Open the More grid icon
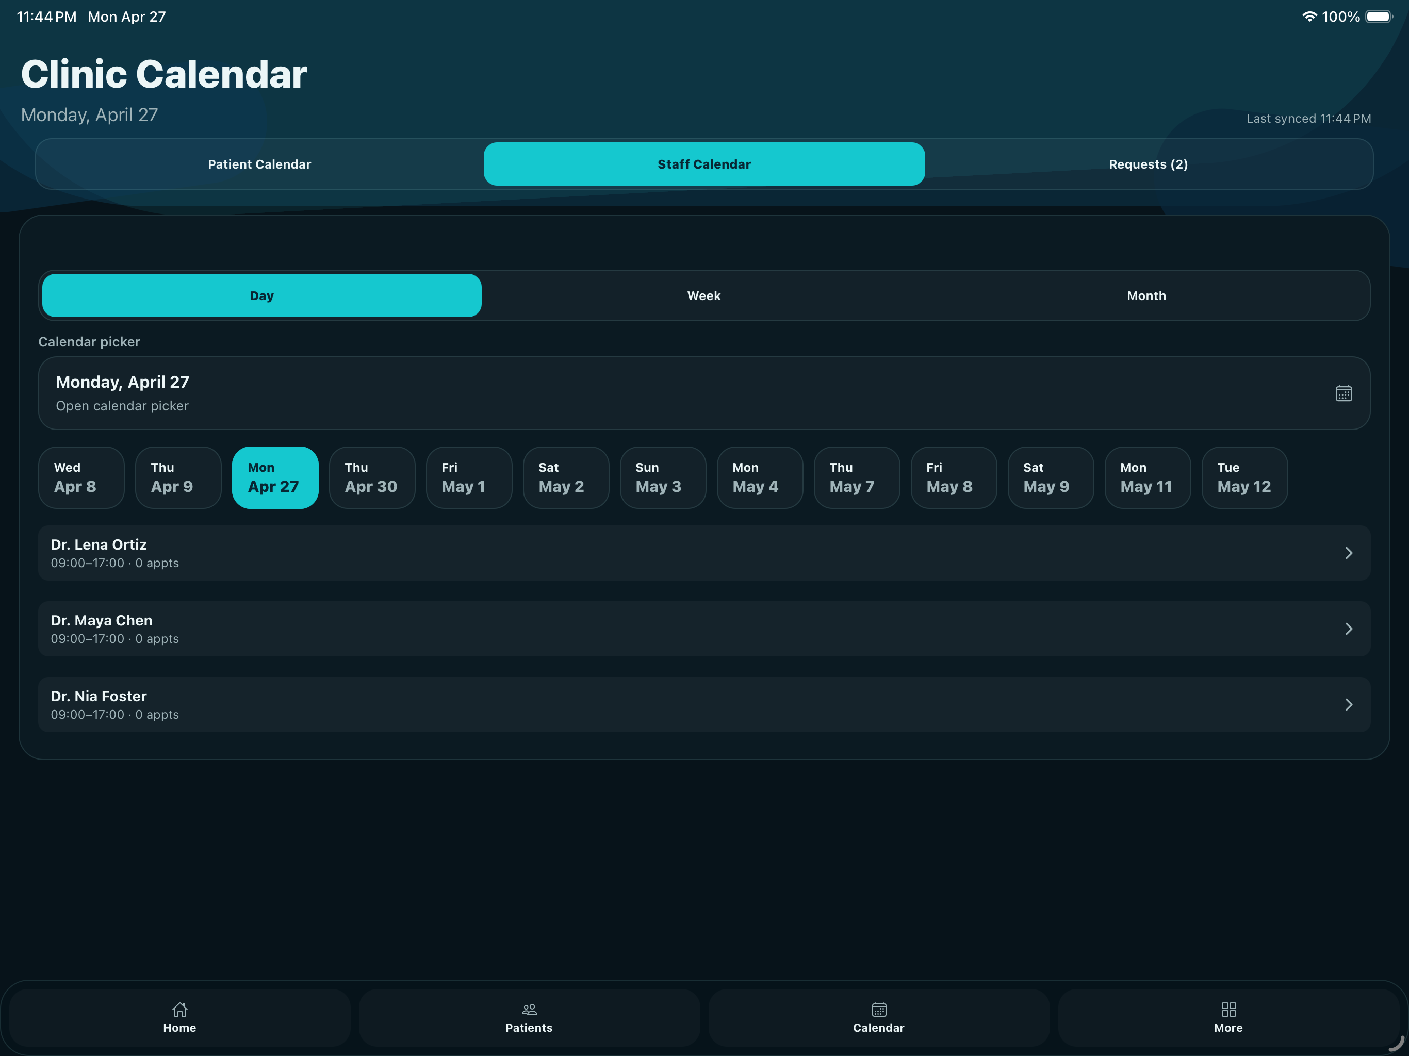This screenshot has height=1056, width=1409. [1227, 1017]
